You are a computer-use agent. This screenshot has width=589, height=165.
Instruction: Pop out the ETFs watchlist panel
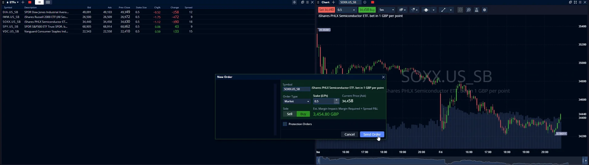[x=302, y=2]
